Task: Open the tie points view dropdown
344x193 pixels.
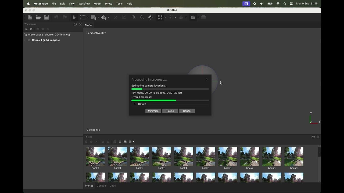Action: pyautogui.click(x=165, y=17)
